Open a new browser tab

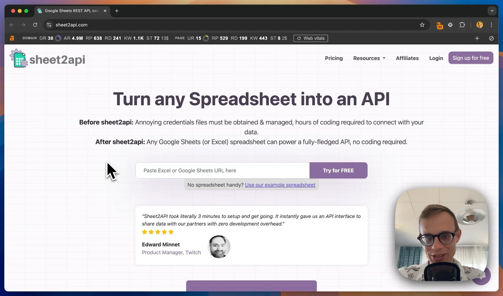(x=117, y=11)
